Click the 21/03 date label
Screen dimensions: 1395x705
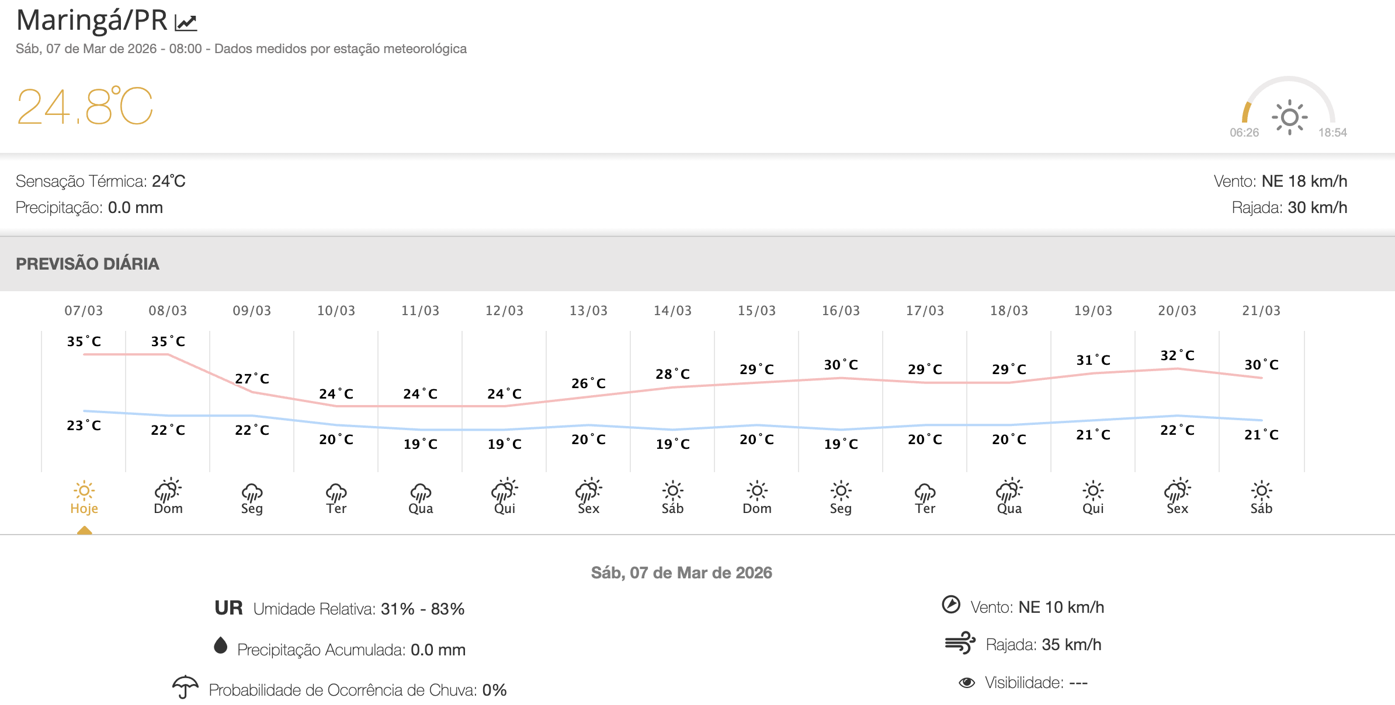point(1261,311)
